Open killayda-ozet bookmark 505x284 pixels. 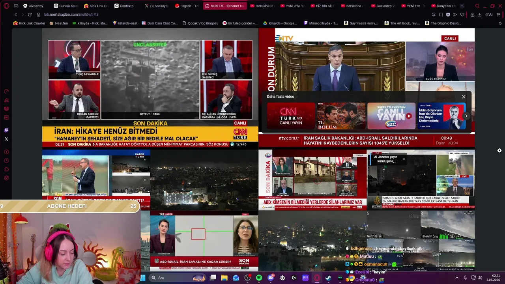click(125, 23)
